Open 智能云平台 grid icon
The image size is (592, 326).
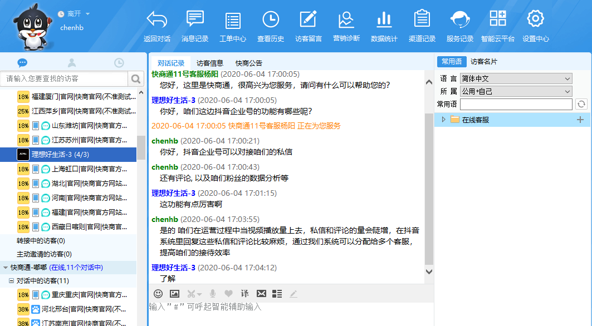(498, 18)
